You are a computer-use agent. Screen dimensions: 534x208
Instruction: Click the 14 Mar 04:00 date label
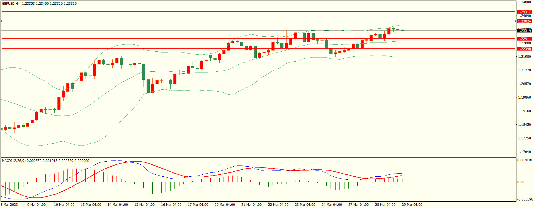click(118, 205)
